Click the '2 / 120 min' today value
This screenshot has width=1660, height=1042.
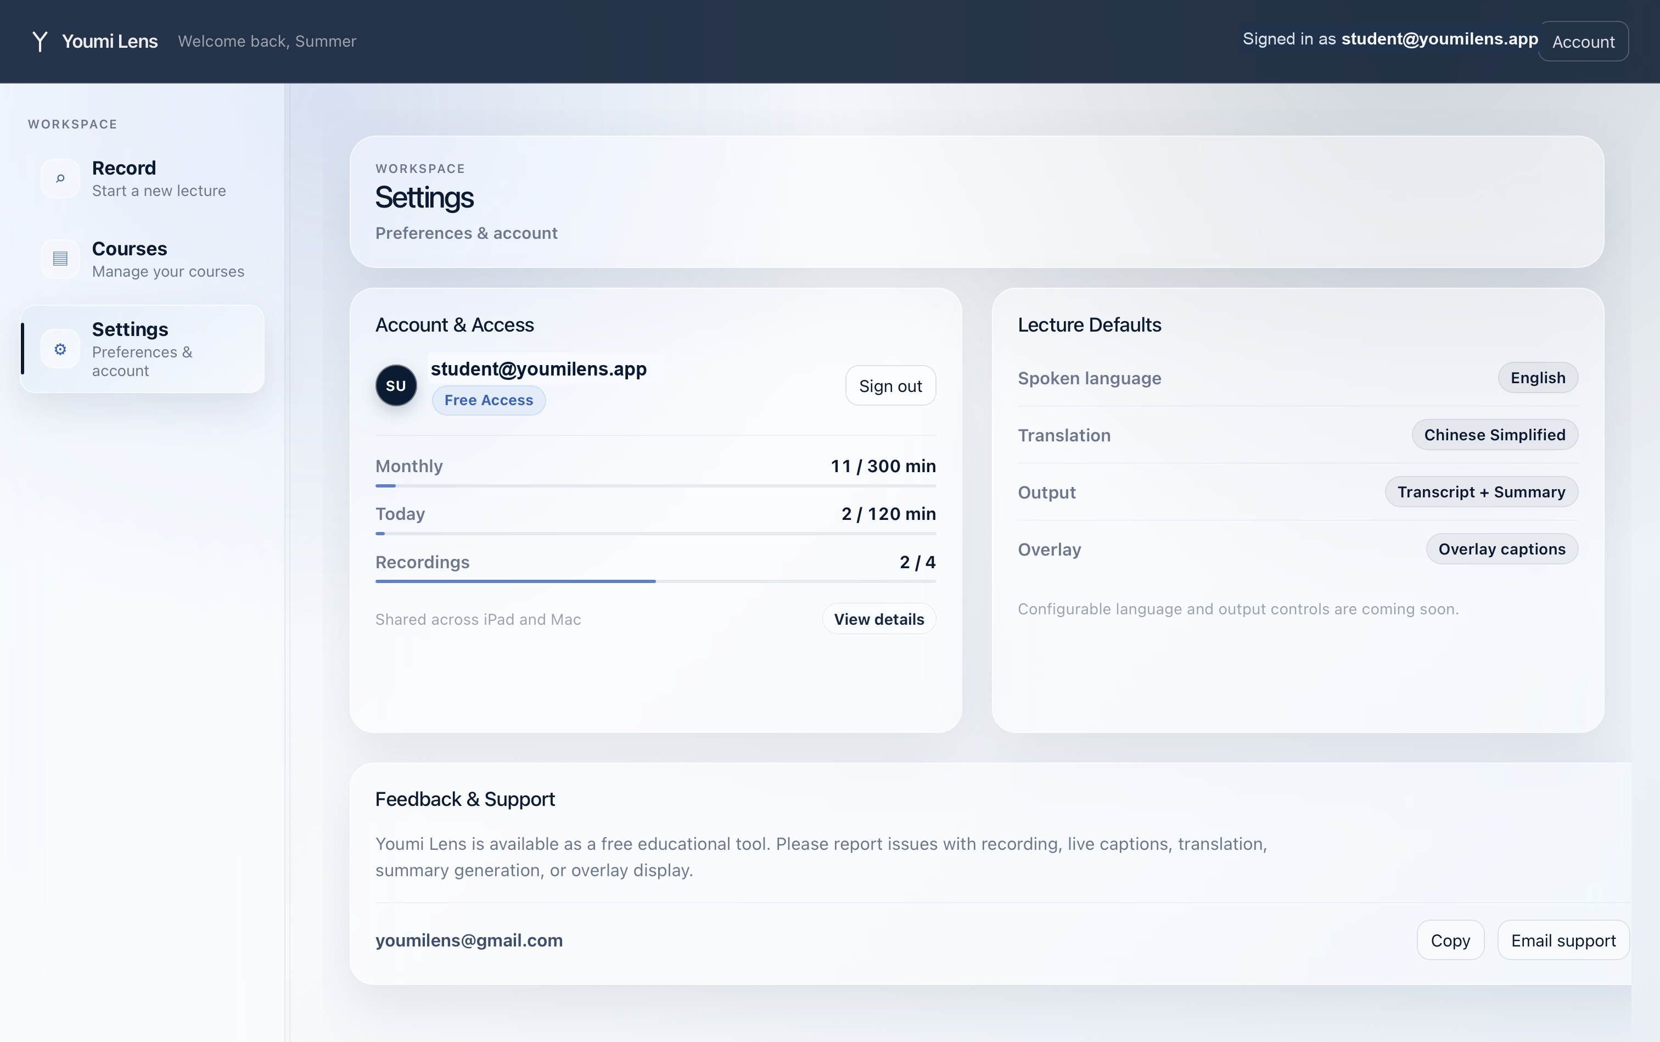pos(888,514)
